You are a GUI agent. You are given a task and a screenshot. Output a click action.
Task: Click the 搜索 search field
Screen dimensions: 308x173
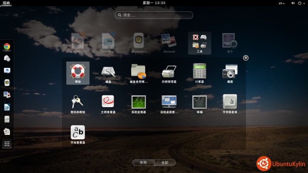tap(154, 15)
